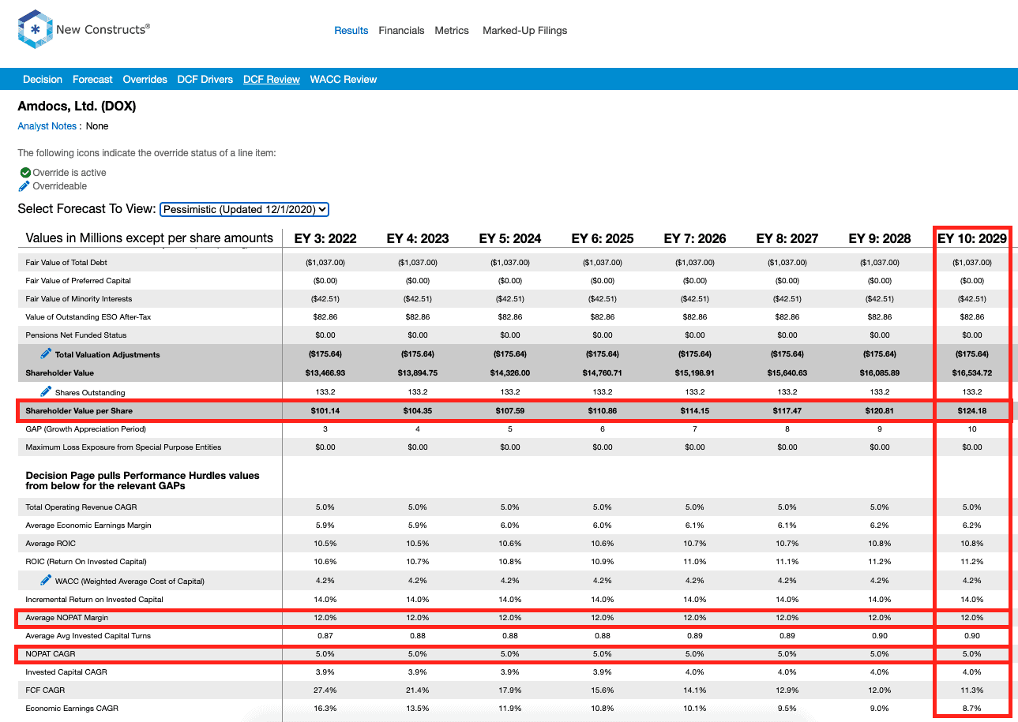The height and width of the screenshot is (722, 1018).
Task: Click the 0.87 Invested Capital Turns cell
Action: tap(325, 636)
